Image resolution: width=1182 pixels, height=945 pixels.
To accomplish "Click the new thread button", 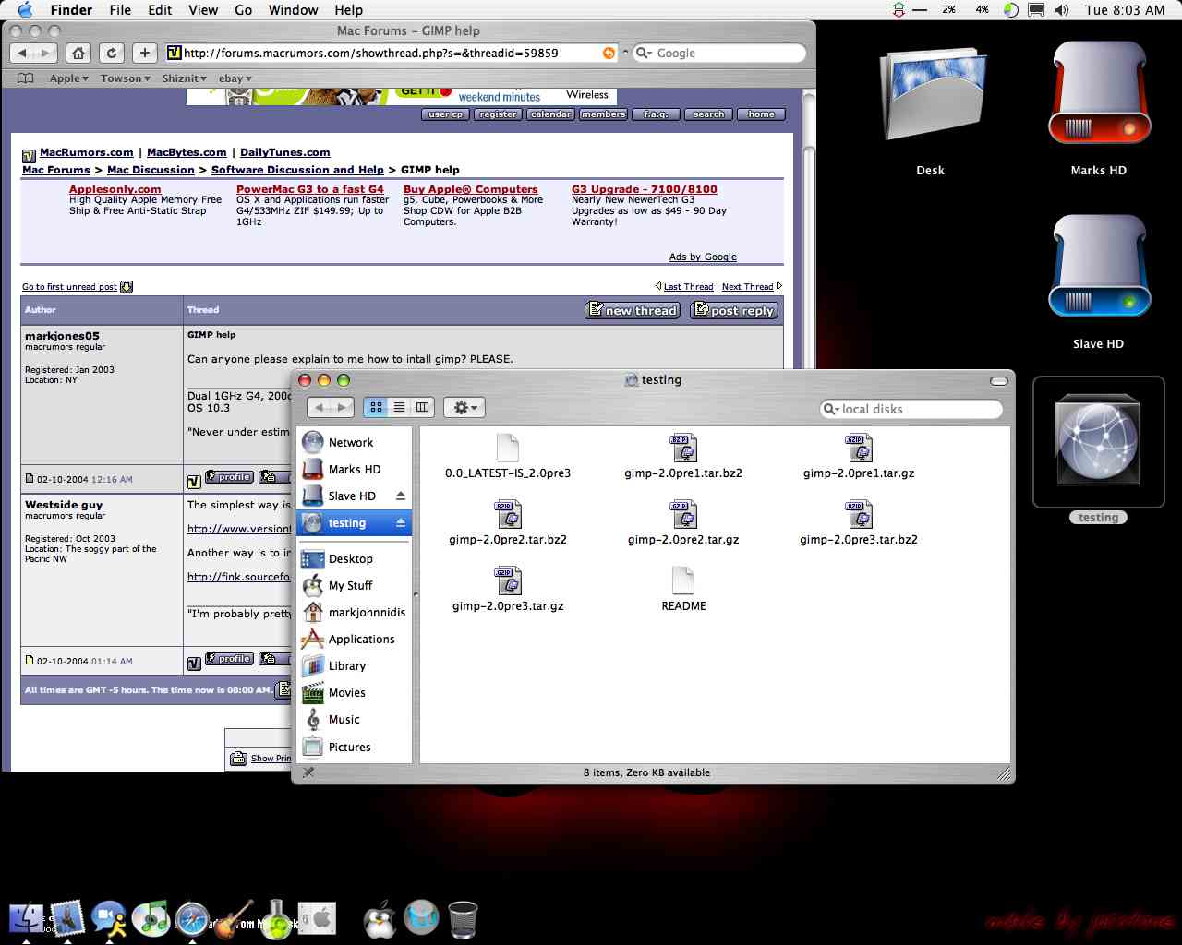I will click(x=633, y=310).
